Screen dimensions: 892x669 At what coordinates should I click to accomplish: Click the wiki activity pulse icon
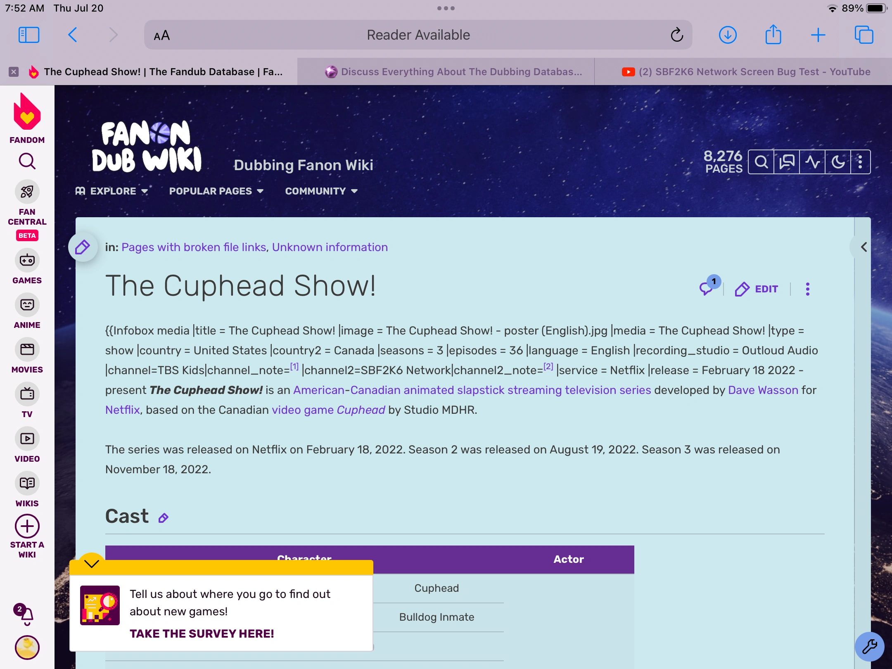pos(812,162)
